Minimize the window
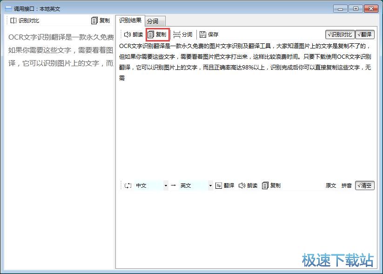Screen dimensions: 383x274 pos(340,9)
